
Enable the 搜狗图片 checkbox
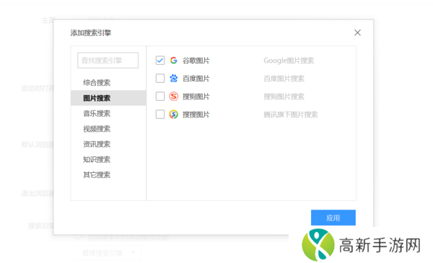(x=160, y=97)
